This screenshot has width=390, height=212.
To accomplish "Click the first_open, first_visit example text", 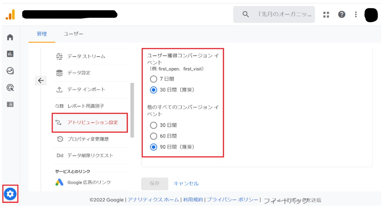I will point(177,69).
